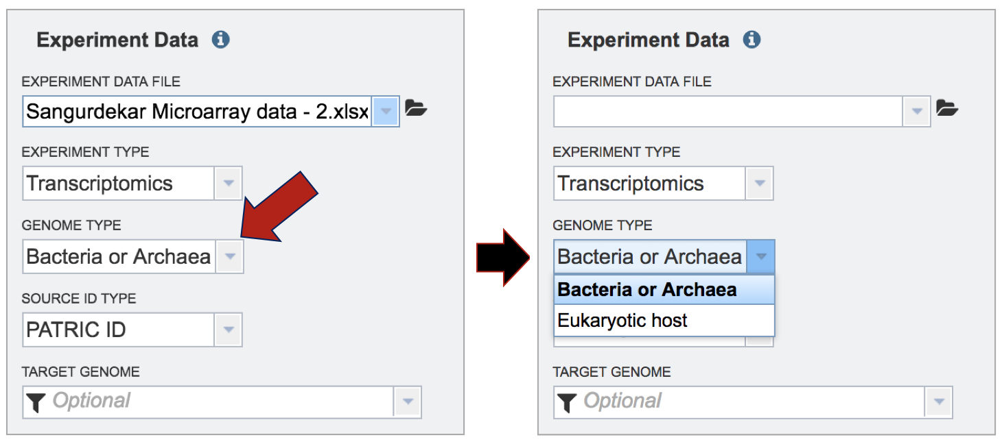
Task: Click filter icon in left Target Genome field
Action: tap(36, 402)
